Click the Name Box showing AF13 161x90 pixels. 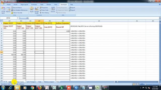(8, 18)
